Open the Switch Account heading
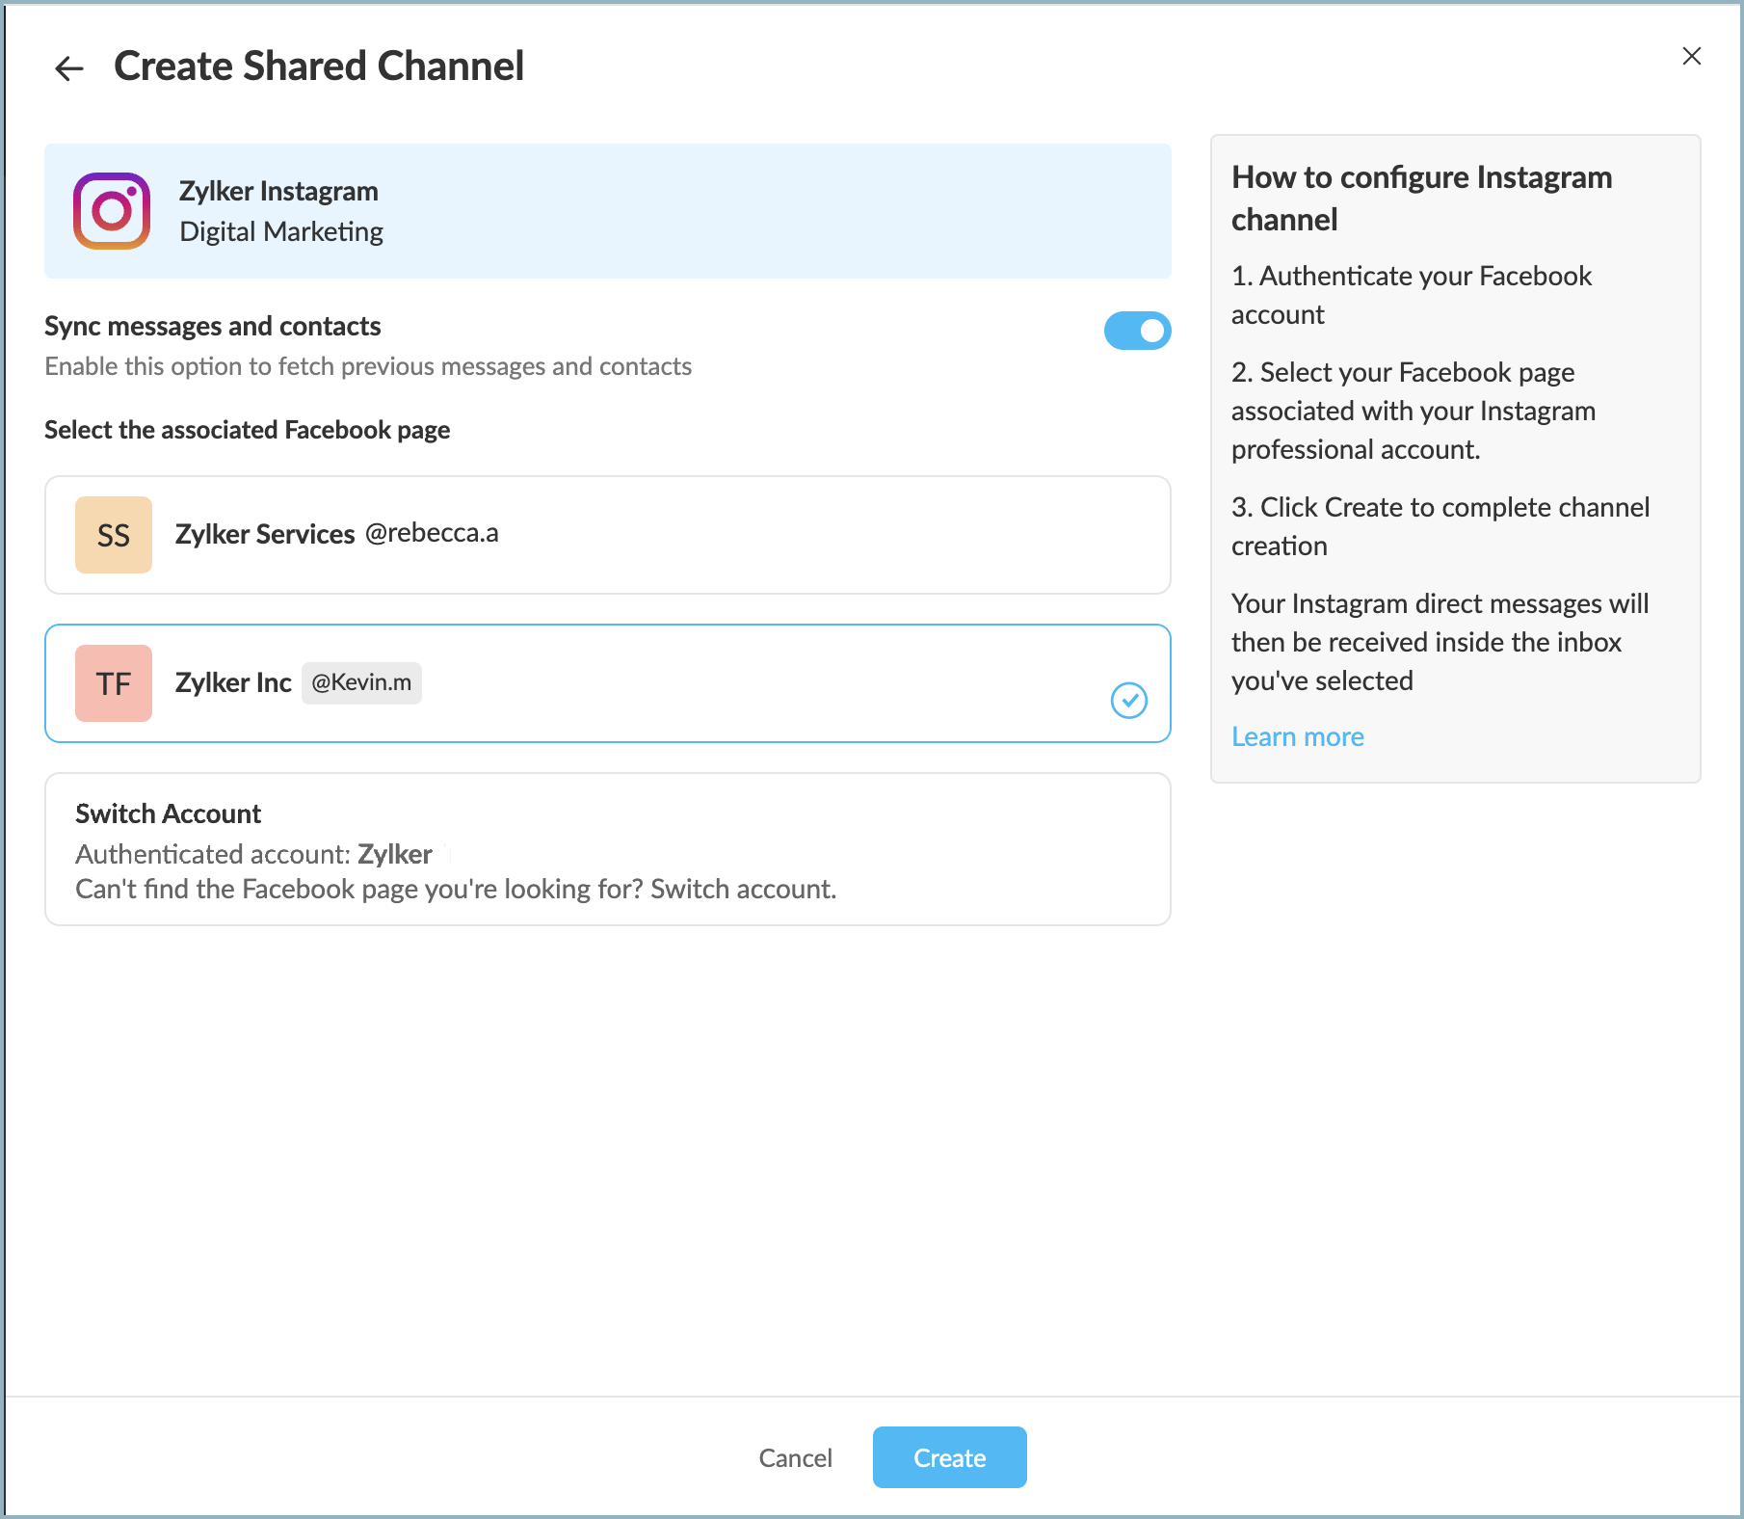The image size is (1744, 1519). click(169, 814)
